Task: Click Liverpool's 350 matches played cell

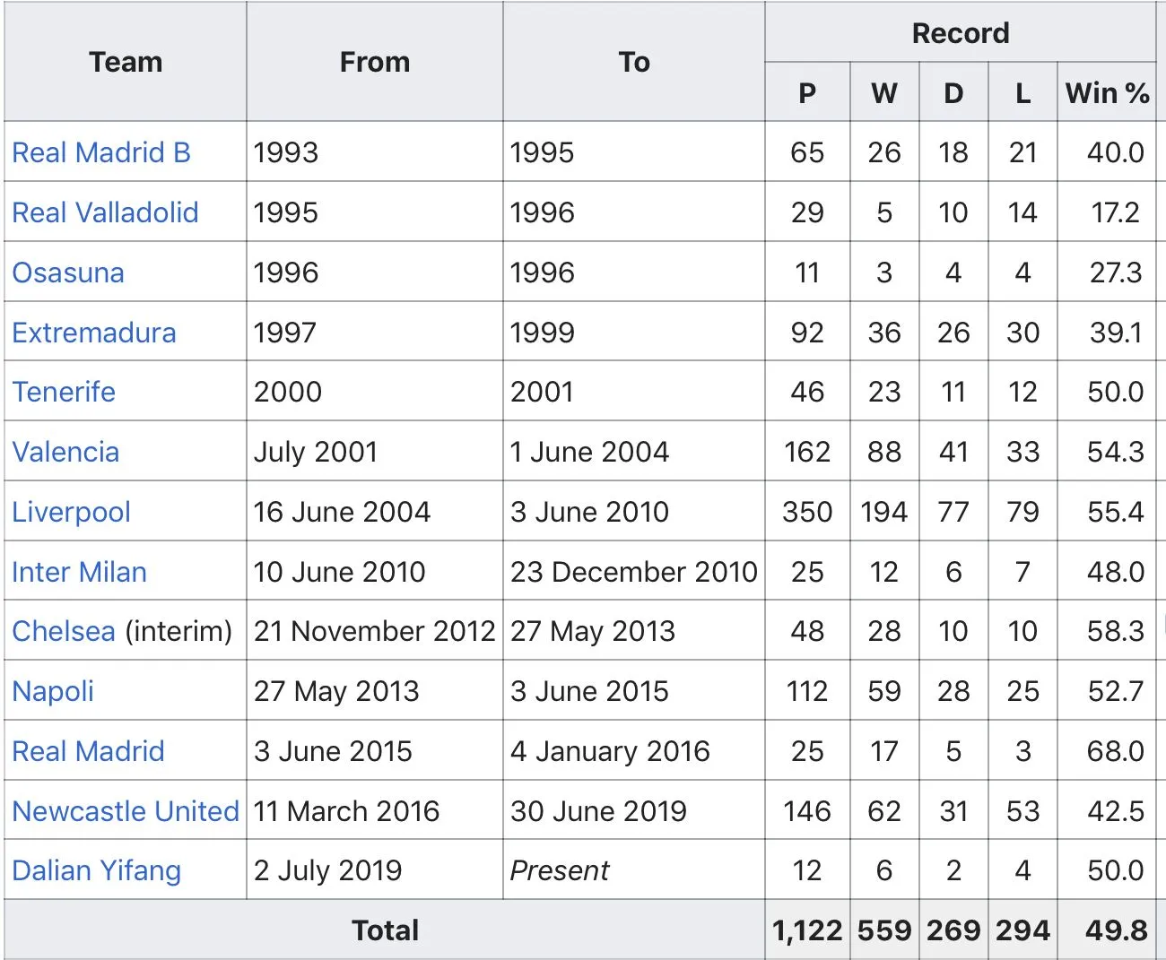Action: pyautogui.click(x=806, y=512)
